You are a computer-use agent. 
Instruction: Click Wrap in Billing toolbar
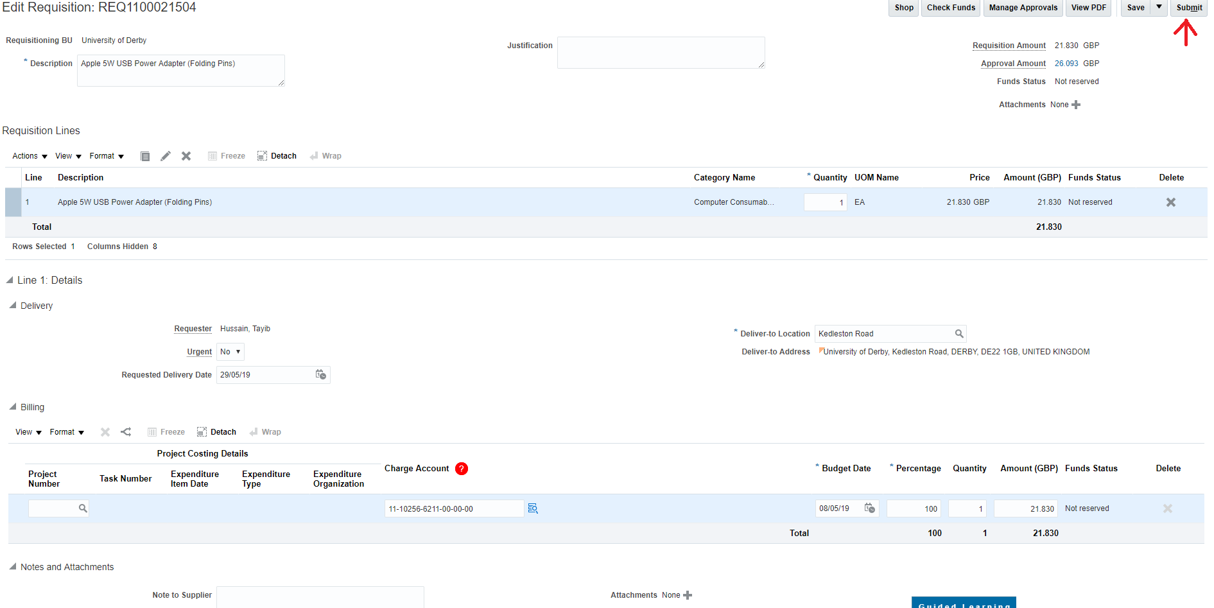[x=265, y=432]
